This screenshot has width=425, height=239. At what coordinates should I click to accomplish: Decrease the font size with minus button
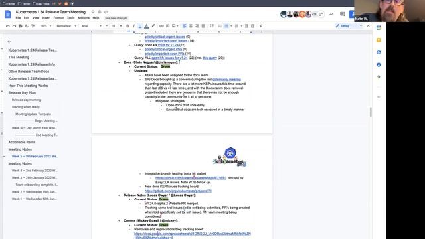point(107,26)
